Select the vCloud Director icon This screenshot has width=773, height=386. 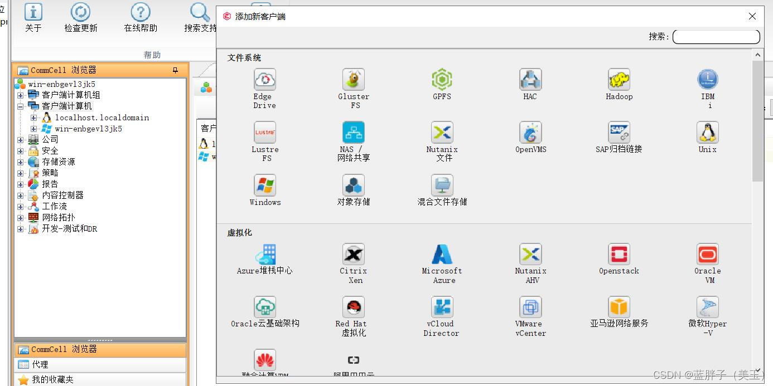[442, 307]
